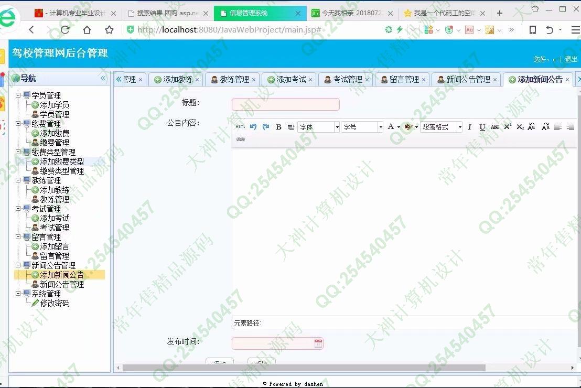Toggle bold formatting in the editor

[278, 127]
